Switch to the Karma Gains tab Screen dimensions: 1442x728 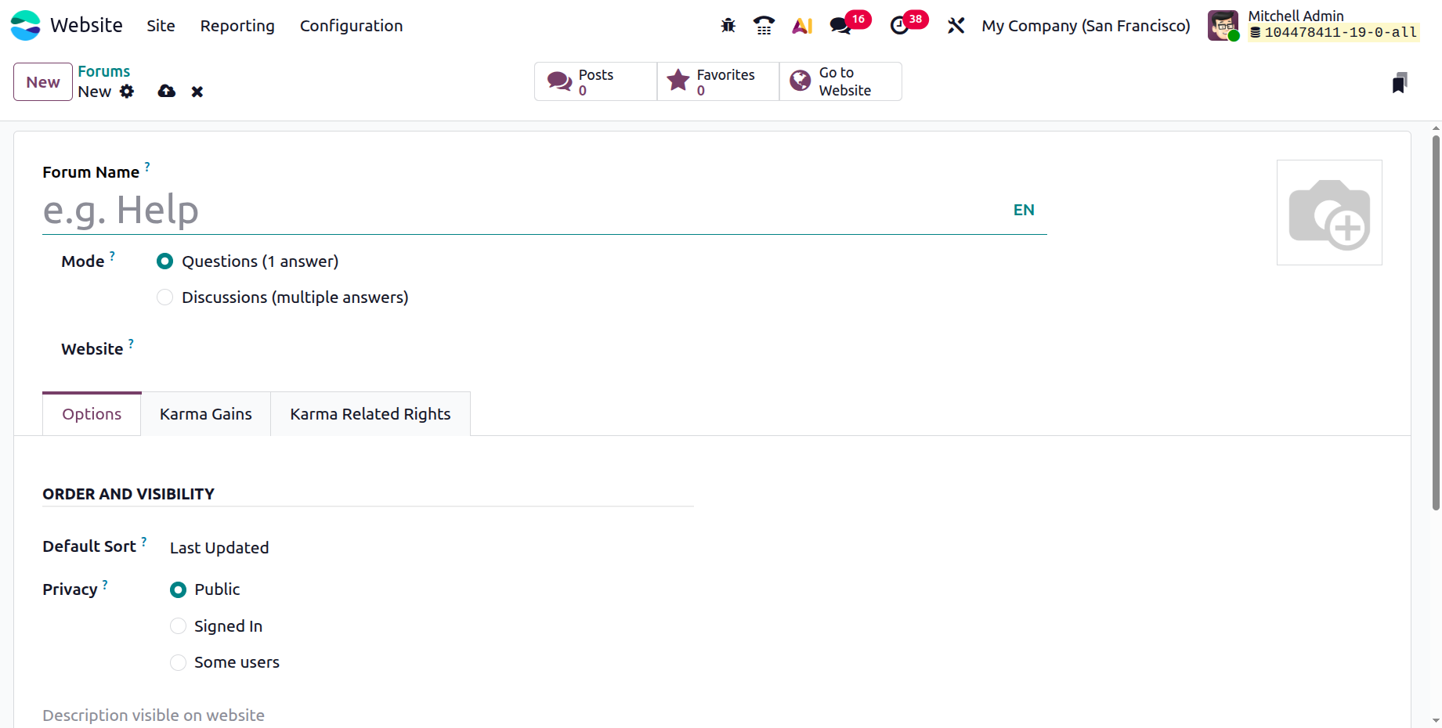click(206, 414)
